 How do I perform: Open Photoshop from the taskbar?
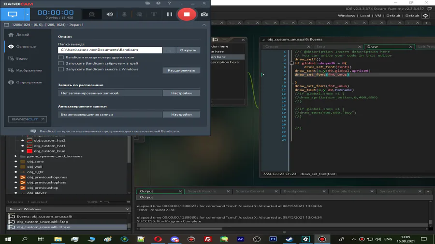(x=273, y=239)
